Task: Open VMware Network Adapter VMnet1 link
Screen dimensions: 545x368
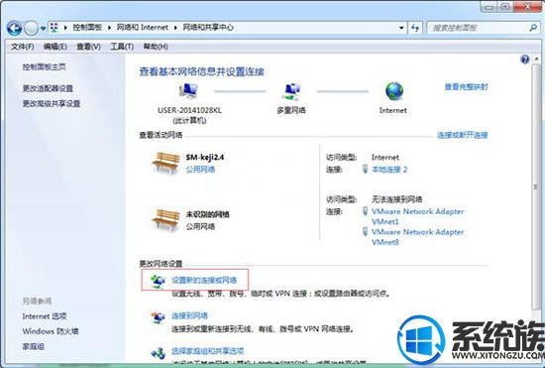Action: coord(417,216)
